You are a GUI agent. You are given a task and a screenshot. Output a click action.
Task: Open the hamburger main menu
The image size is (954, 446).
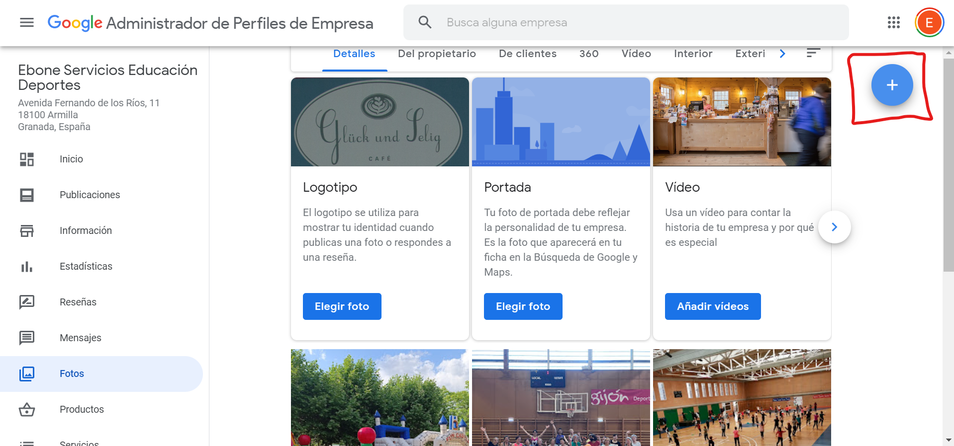point(27,23)
